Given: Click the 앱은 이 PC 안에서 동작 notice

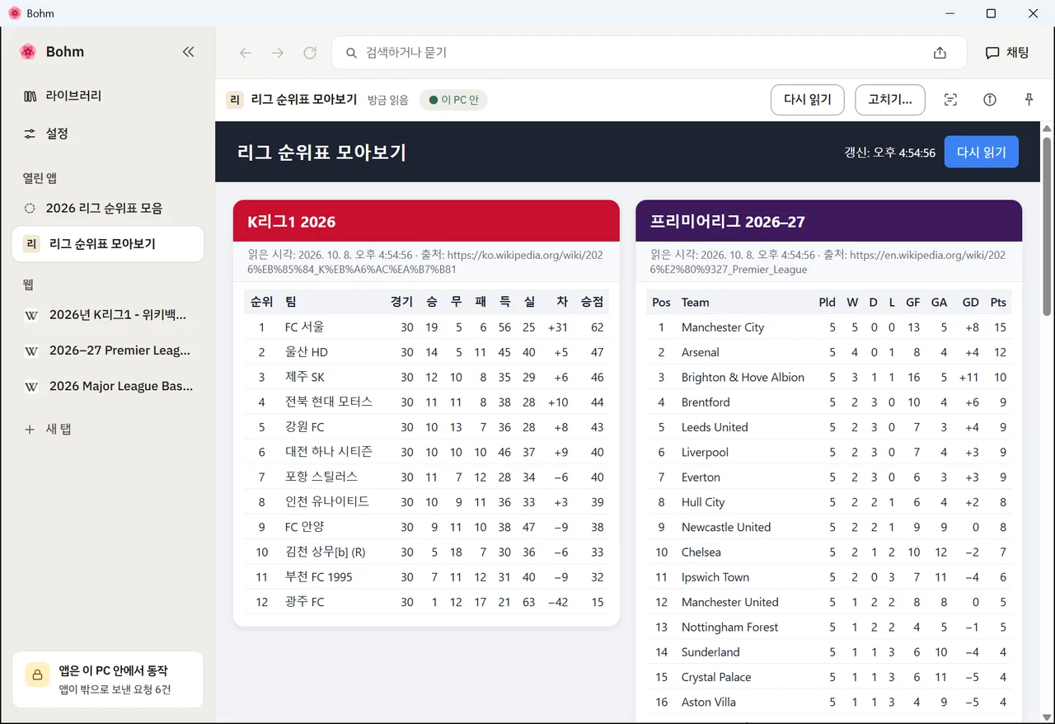Looking at the screenshot, I should tap(108, 680).
